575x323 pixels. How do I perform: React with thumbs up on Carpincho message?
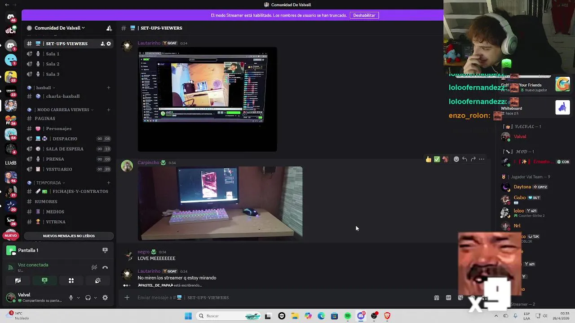429,159
